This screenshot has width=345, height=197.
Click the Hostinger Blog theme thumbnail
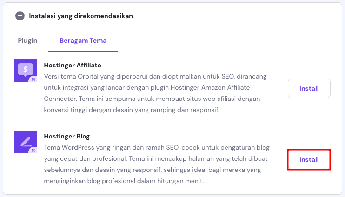(x=26, y=142)
